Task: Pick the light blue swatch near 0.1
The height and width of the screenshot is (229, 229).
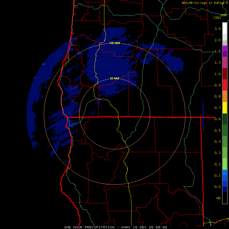Action: click(225, 173)
